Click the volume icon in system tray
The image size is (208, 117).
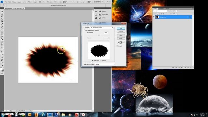pos(197,115)
